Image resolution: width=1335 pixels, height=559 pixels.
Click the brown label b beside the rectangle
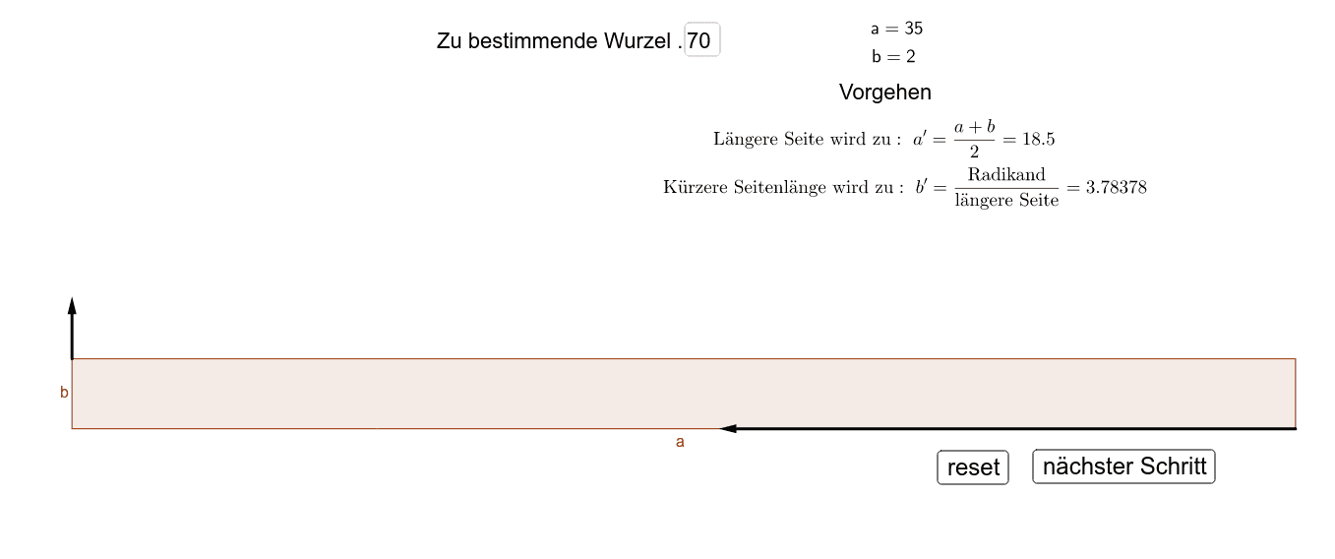pos(64,392)
